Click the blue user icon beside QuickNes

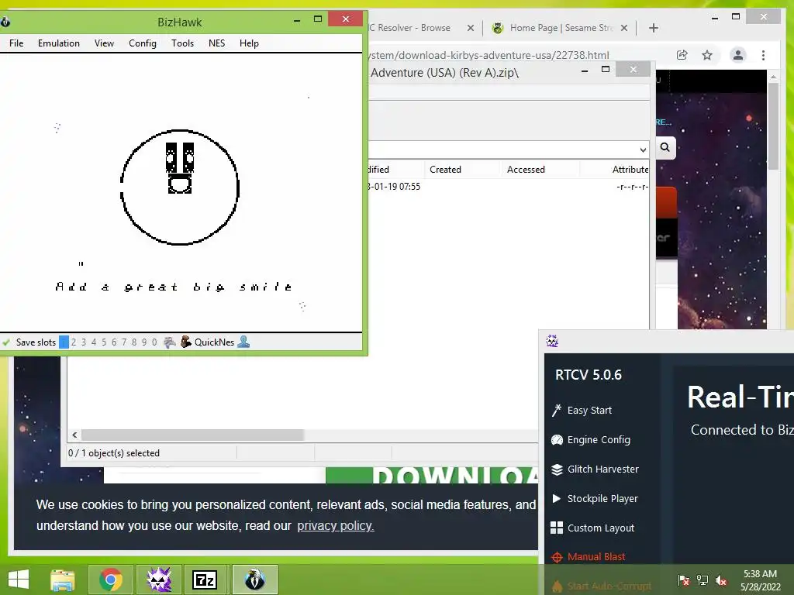point(243,342)
